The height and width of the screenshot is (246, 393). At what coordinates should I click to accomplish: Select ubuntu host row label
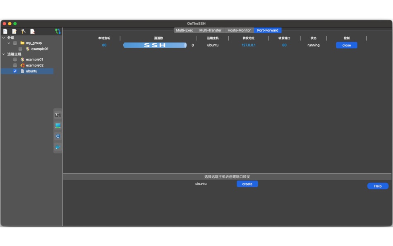[x=31, y=71]
